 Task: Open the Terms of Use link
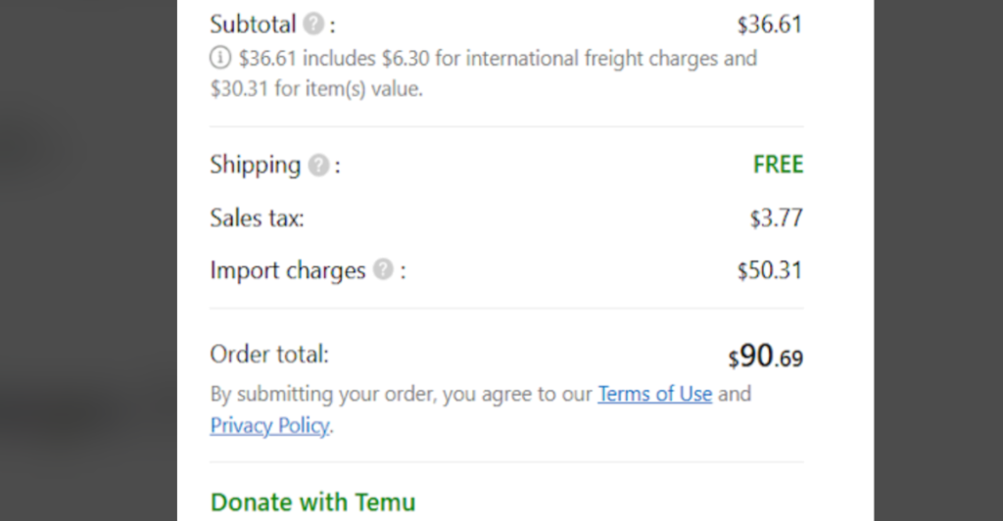[x=654, y=394]
